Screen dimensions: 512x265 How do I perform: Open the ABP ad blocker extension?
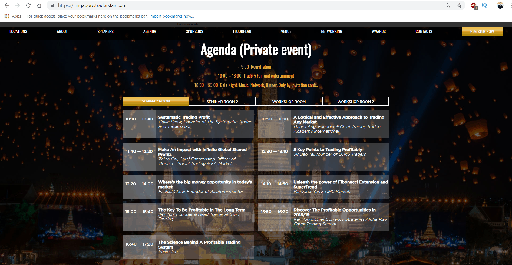(474, 6)
